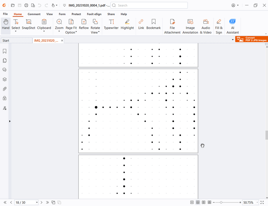The height and width of the screenshot is (206, 268).
Task: Add a Bookmark from ribbon
Action: 153,24
